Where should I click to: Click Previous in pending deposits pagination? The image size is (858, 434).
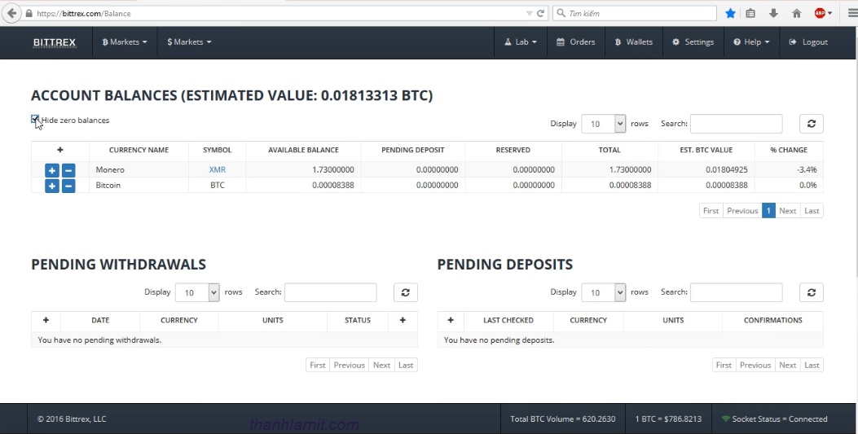tap(755, 365)
